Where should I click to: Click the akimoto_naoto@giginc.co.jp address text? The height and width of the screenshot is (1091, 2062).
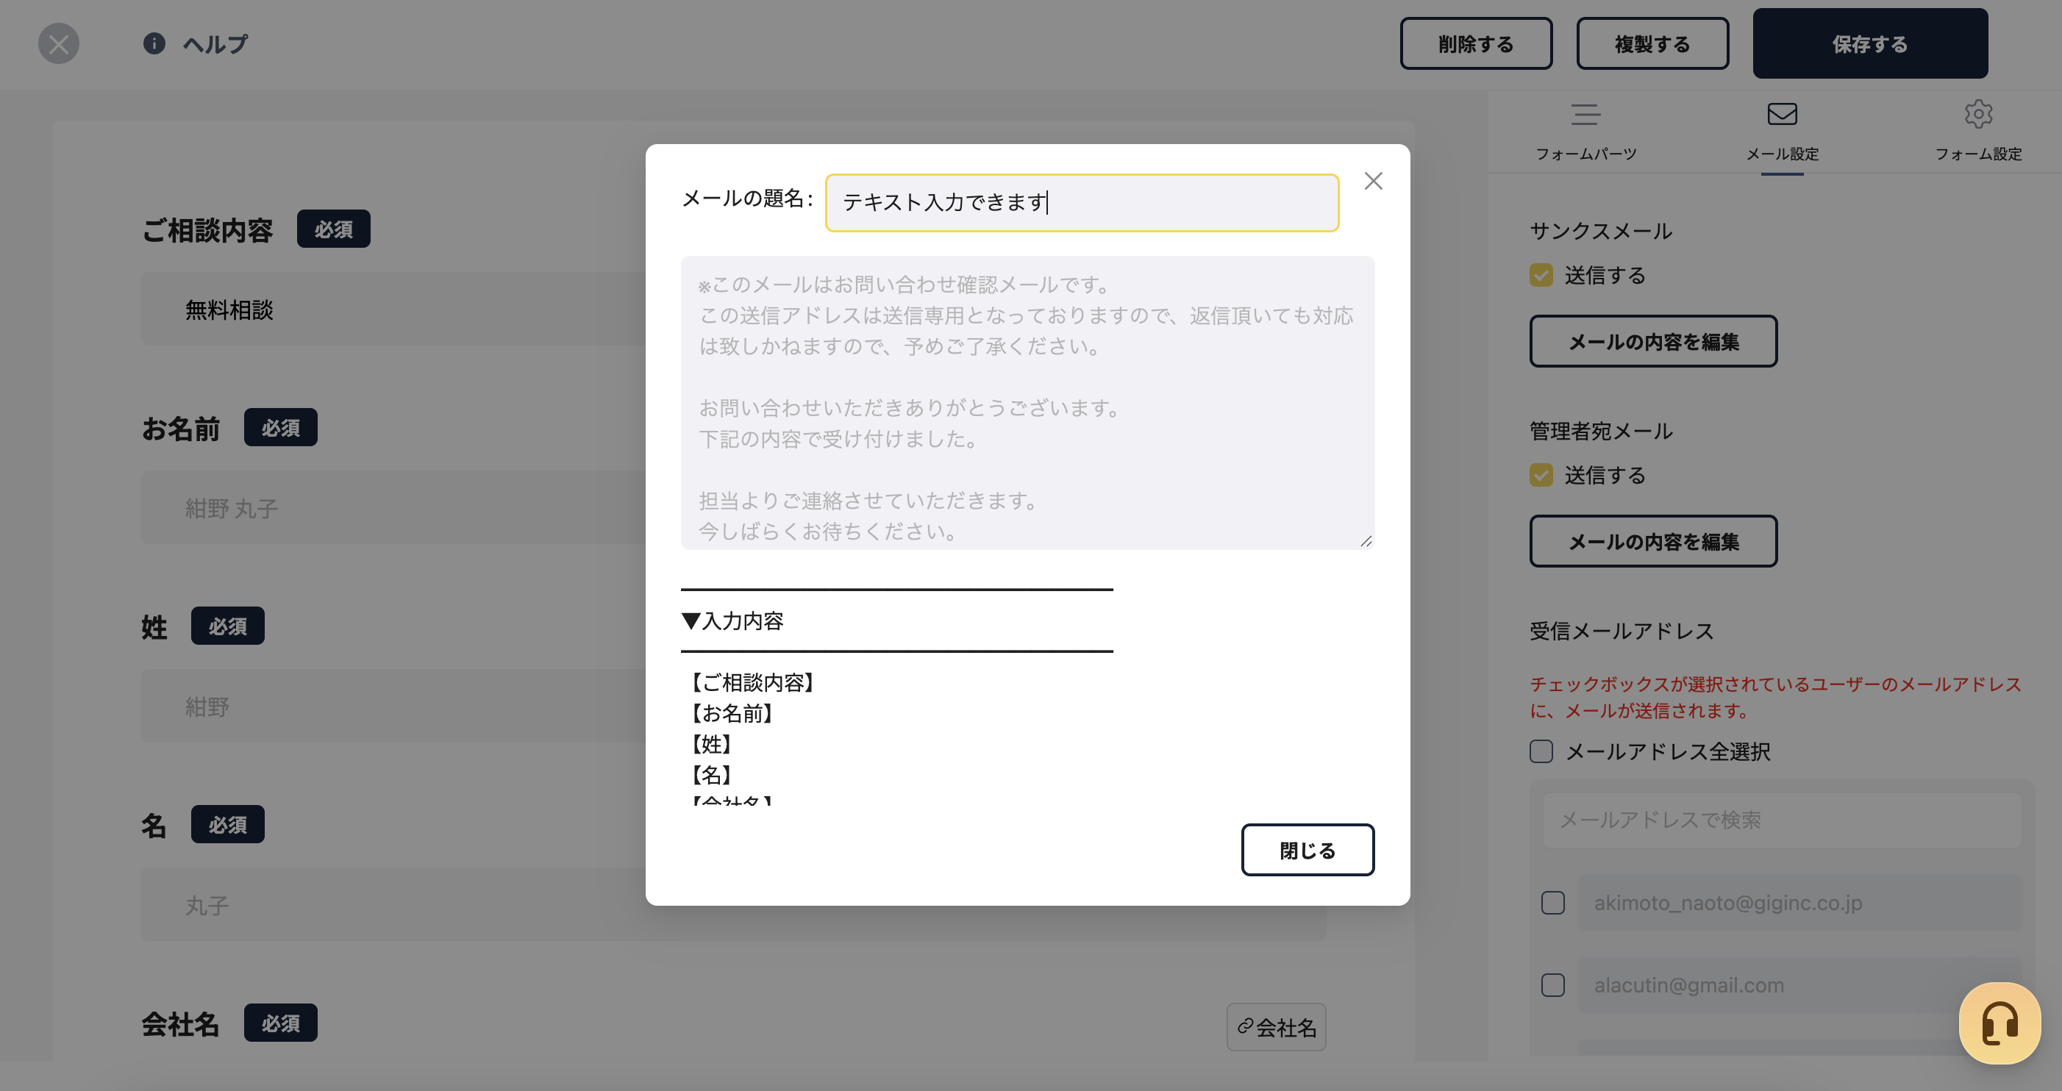click(x=1727, y=903)
